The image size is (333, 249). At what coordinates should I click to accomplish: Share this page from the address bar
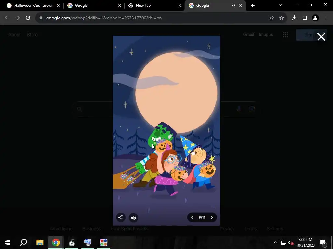point(271,18)
